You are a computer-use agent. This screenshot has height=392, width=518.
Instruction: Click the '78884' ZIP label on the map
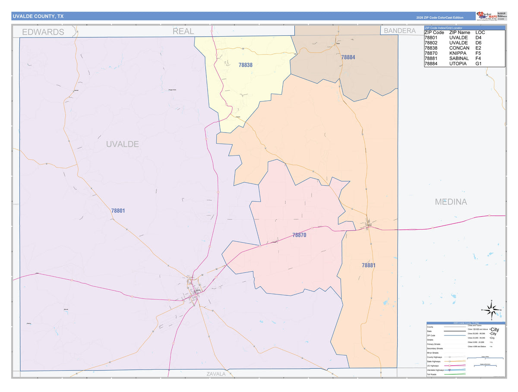(x=348, y=57)
